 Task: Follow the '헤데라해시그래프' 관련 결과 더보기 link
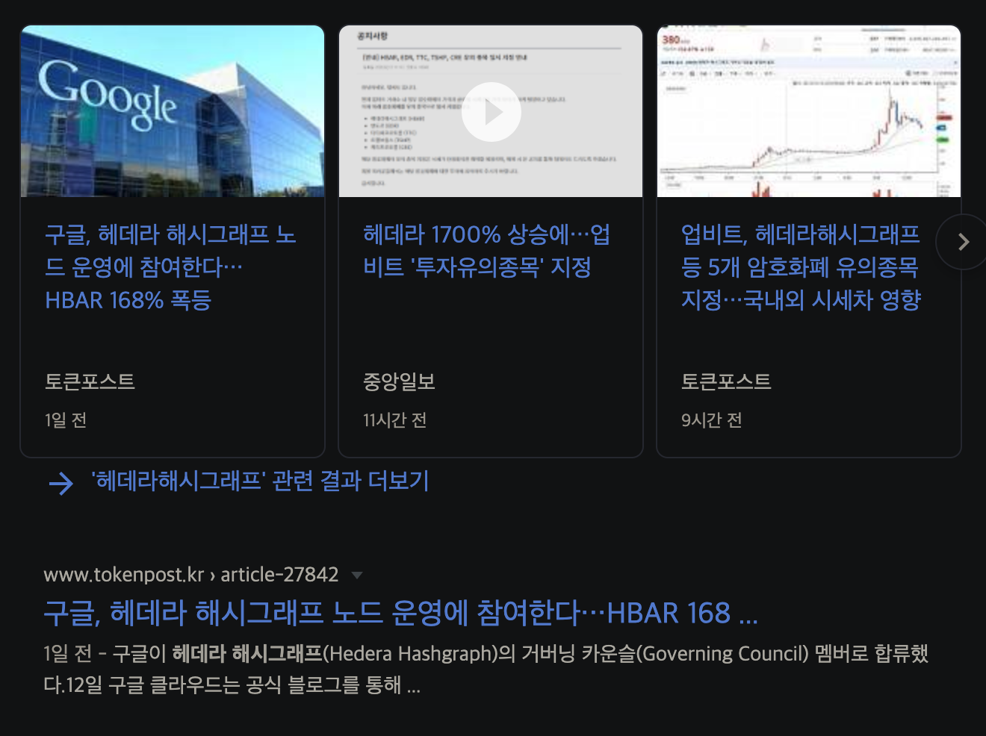(x=260, y=481)
